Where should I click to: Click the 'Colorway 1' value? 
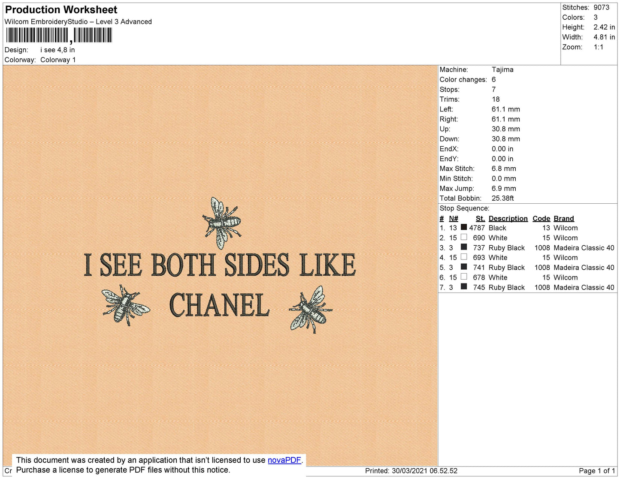[x=58, y=60]
